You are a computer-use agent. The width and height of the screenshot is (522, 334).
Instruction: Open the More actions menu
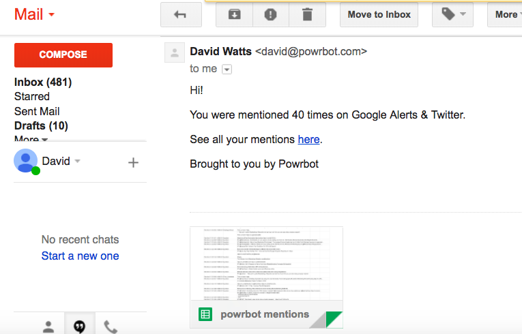(506, 14)
